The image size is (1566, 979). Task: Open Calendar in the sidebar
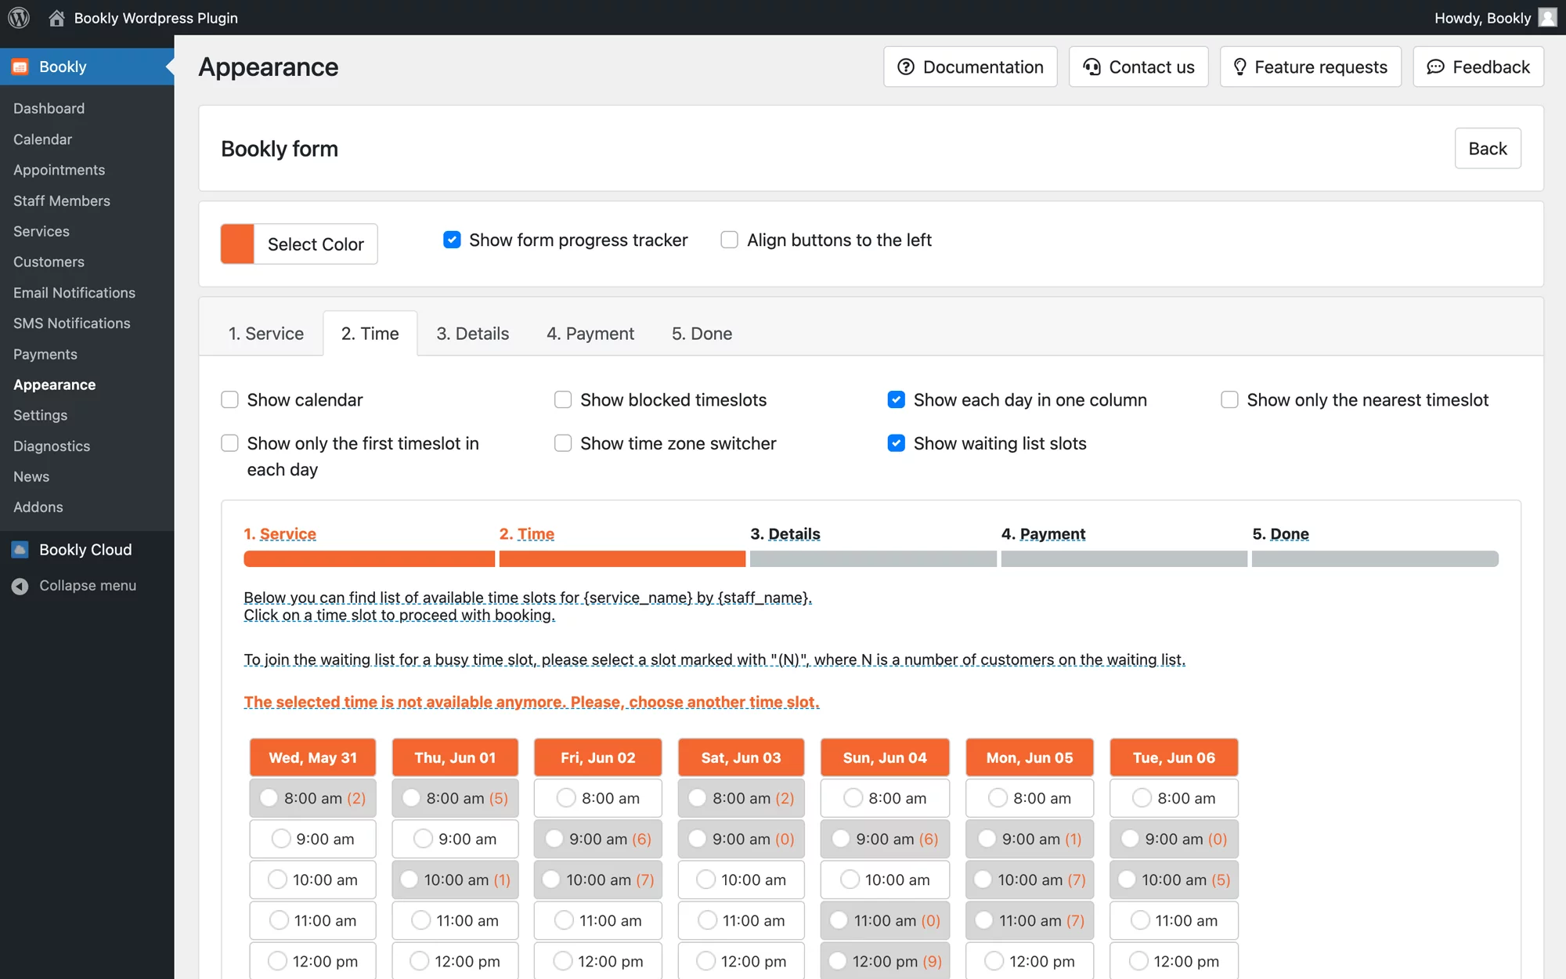tap(42, 139)
